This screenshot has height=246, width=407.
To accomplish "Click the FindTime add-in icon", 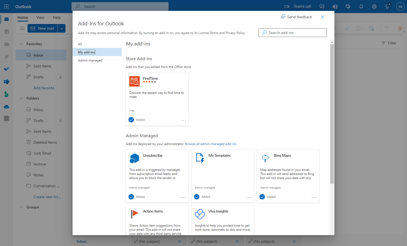I will [134, 81].
